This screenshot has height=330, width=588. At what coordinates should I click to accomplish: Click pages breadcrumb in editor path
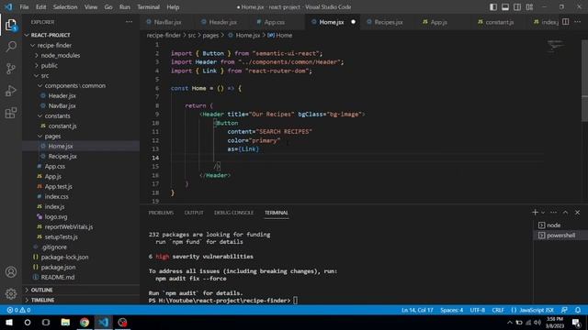(210, 35)
